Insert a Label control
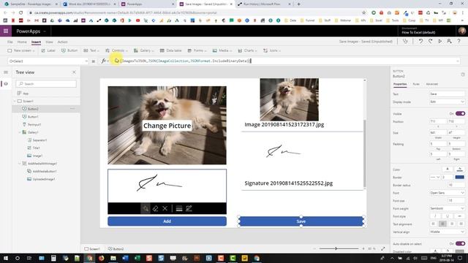The width and height of the screenshot is (468, 263). [48, 50]
